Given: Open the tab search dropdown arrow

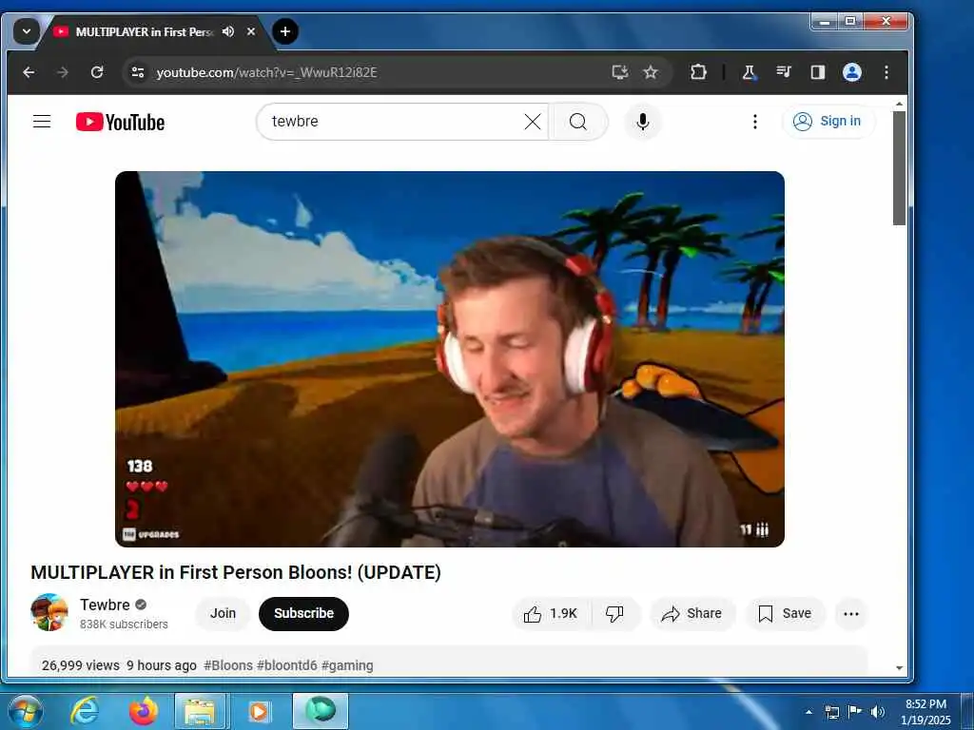Looking at the screenshot, I should tap(26, 31).
